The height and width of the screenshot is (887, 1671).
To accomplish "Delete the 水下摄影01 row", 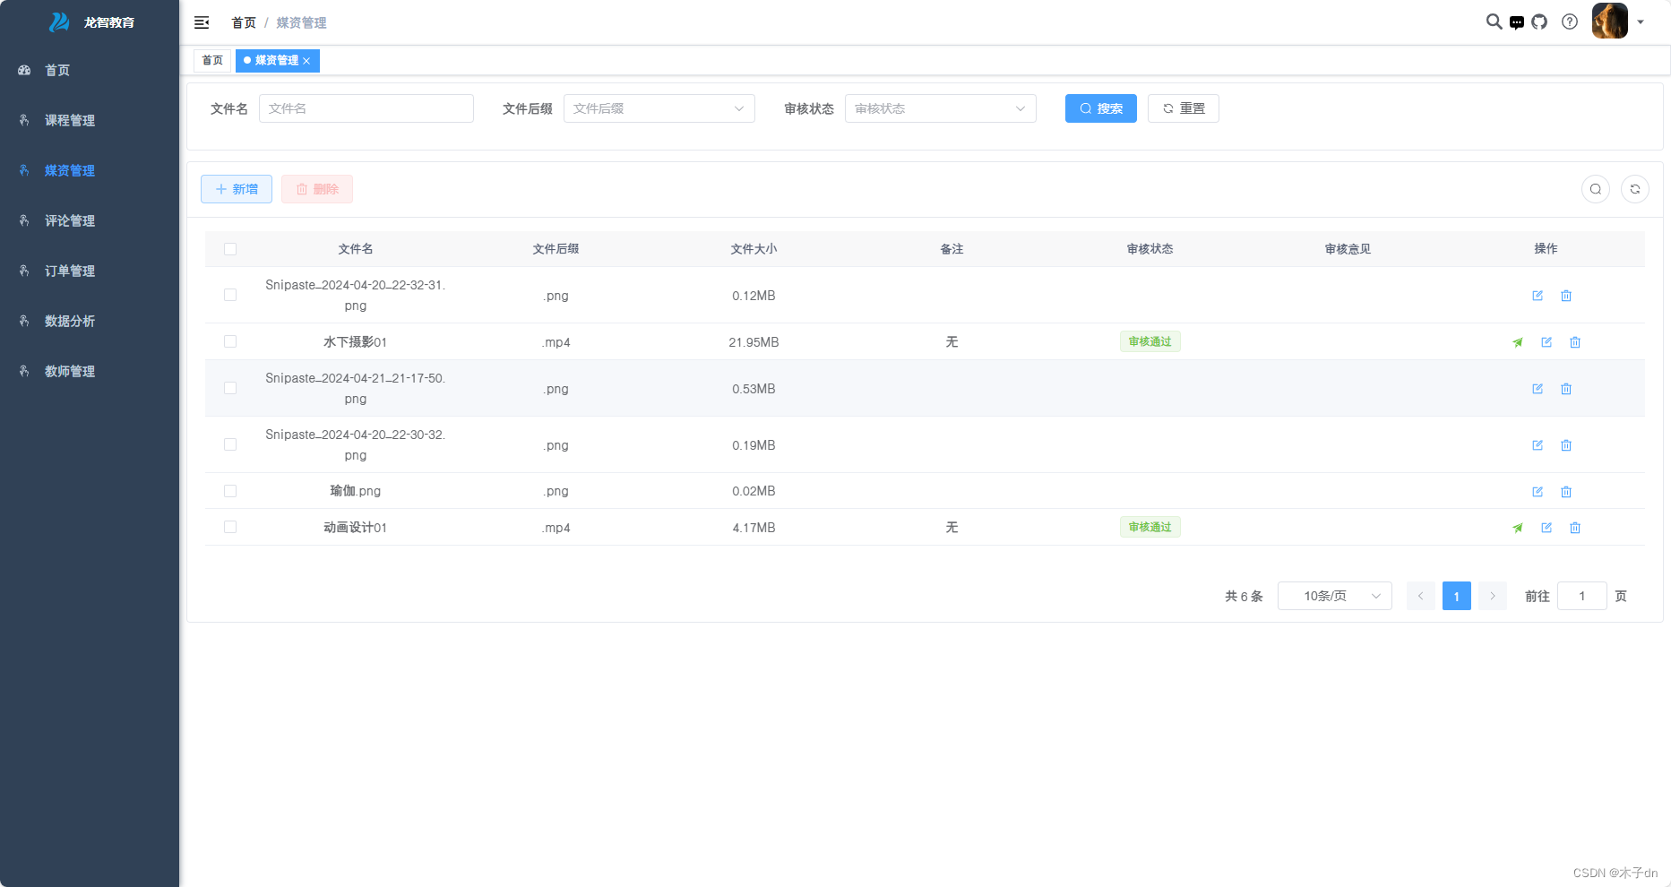I will click(1575, 342).
